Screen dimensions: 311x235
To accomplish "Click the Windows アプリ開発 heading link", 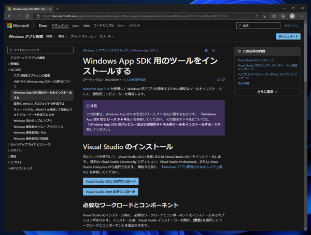I will [x=26, y=36].
